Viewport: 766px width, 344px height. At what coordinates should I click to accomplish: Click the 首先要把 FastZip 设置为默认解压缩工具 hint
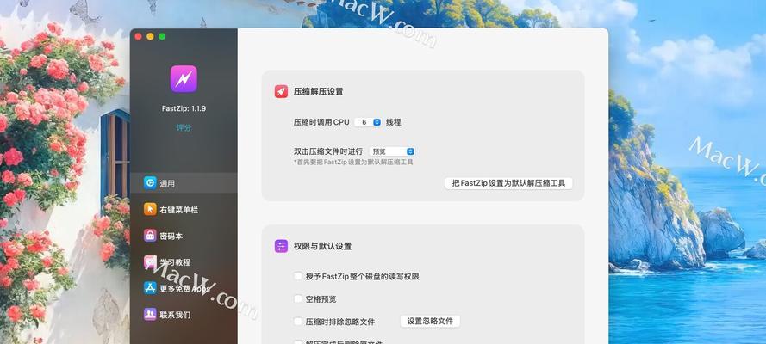(353, 162)
